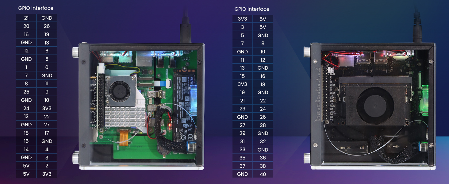The width and height of the screenshot is (449, 184).
Task: Click the 18 cell paired with 17
Action: point(26,133)
